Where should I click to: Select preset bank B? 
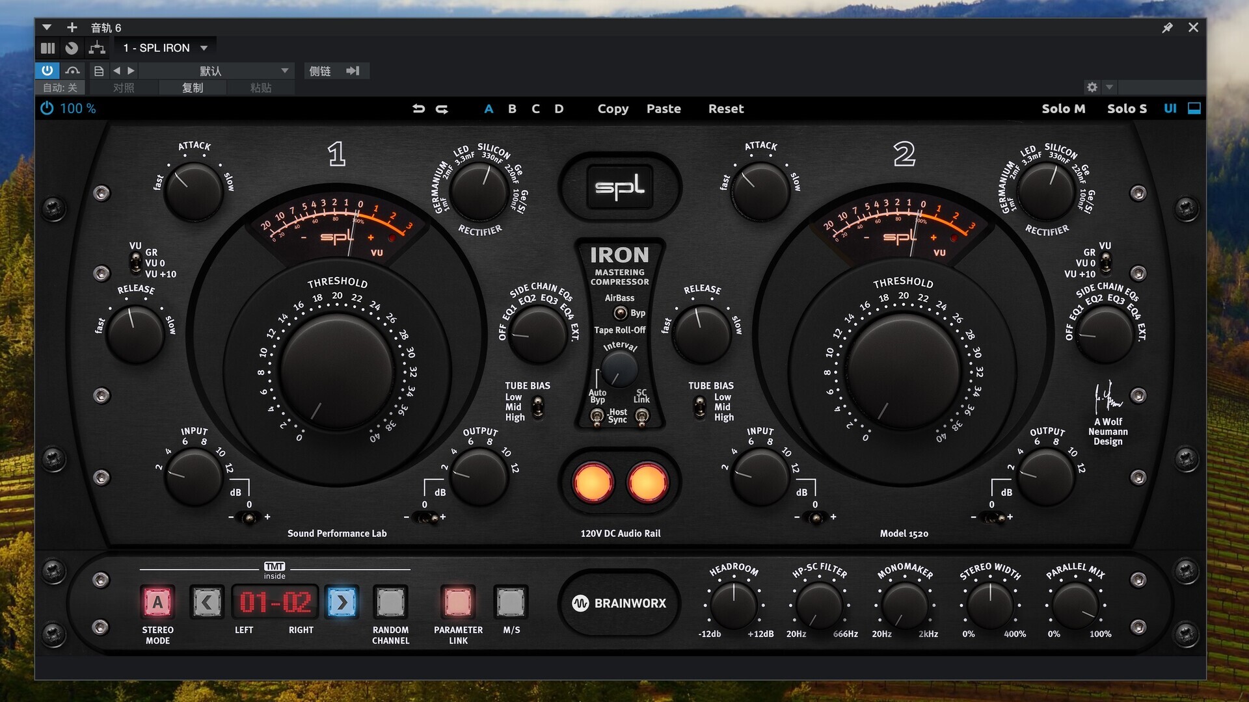[512, 109]
